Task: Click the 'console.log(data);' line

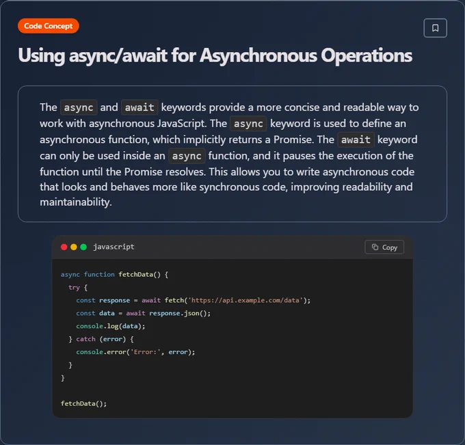Action: click(111, 326)
